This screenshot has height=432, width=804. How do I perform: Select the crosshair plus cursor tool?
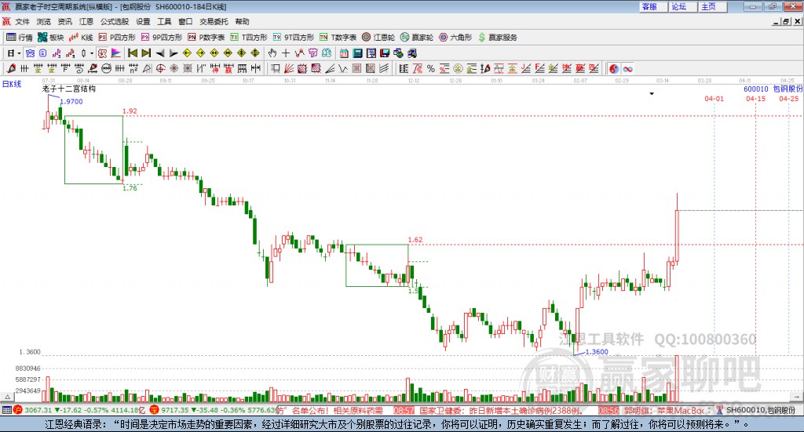pyautogui.click(x=286, y=53)
